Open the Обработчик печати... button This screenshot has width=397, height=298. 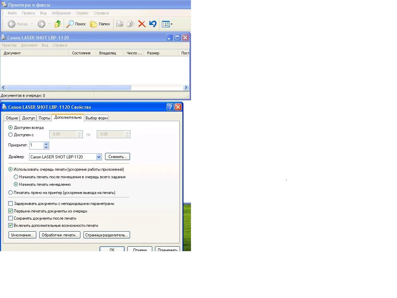[x=60, y=235]
